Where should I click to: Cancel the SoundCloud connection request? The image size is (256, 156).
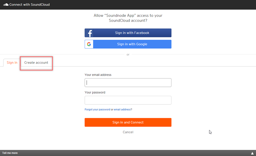pos(128,132)
